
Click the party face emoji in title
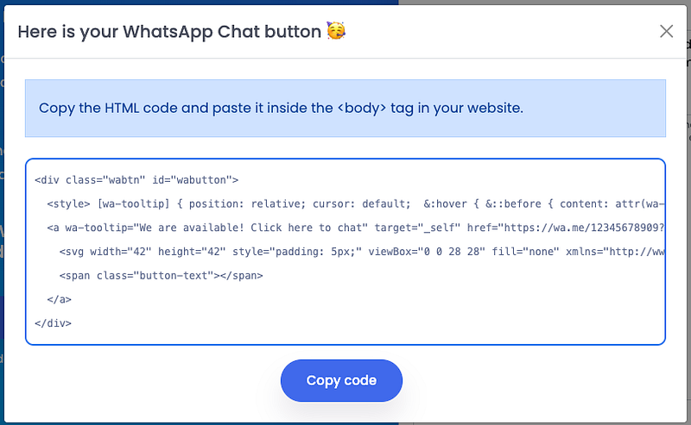pos(336,32)
